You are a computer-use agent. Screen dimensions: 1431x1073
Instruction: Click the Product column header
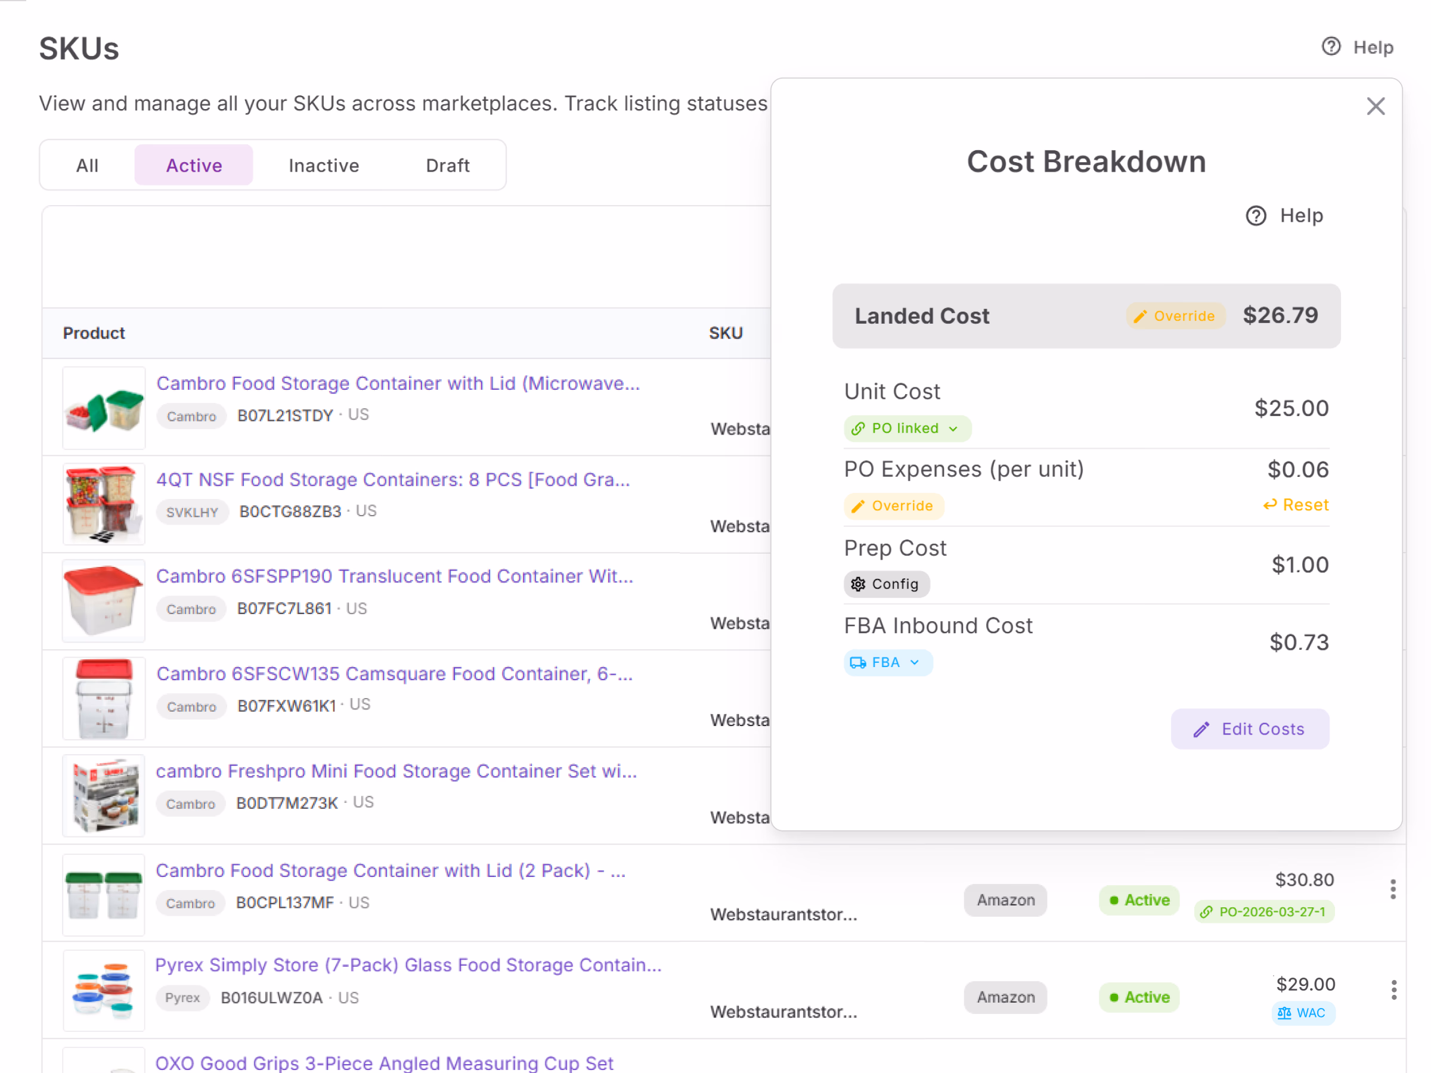[94, 333]
